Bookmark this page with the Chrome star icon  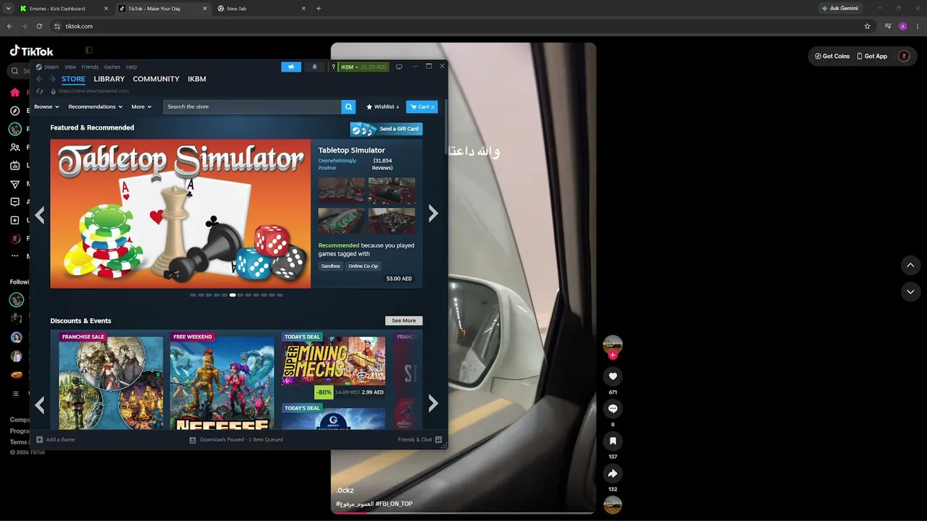[868, 26]
